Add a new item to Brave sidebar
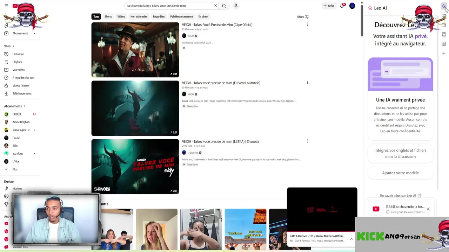This screenshot has height=252, width=449. 444,54
